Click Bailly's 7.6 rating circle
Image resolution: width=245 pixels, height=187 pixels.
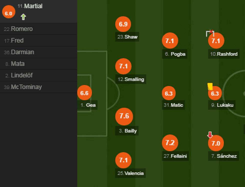(x=124, y=116)
